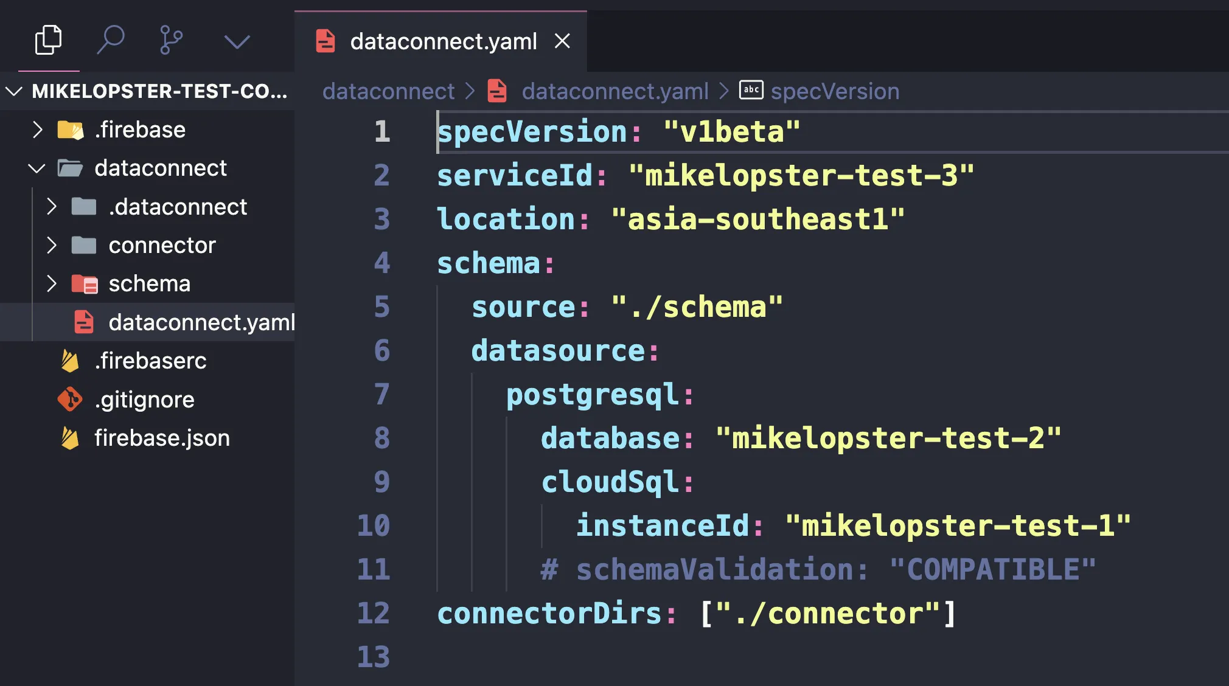Screen dimensions: 1229x686
Task: Click the "mikelopster-test-2" database value
Action: 888,438
